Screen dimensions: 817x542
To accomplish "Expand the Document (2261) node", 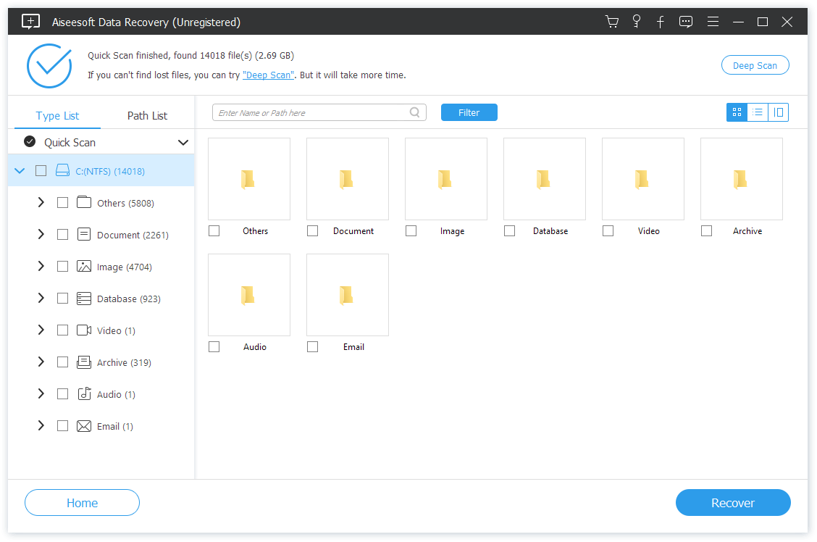I will click(x=41, y=235).
